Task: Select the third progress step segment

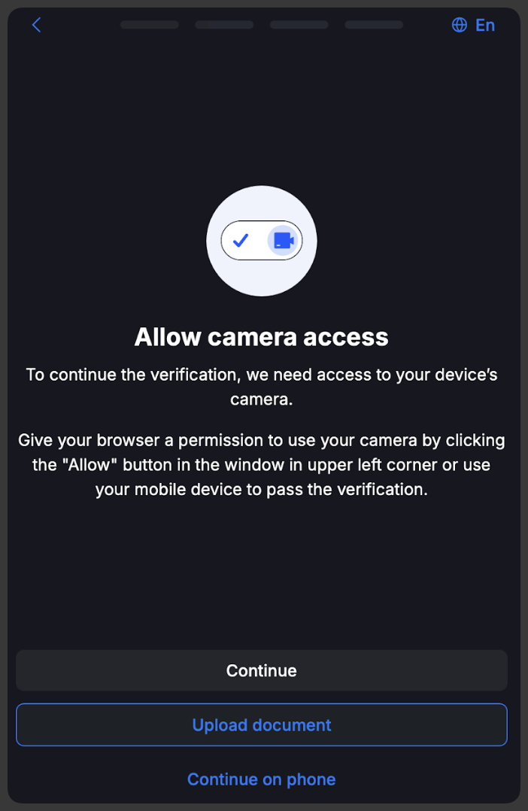Action: tap(299, 25)
